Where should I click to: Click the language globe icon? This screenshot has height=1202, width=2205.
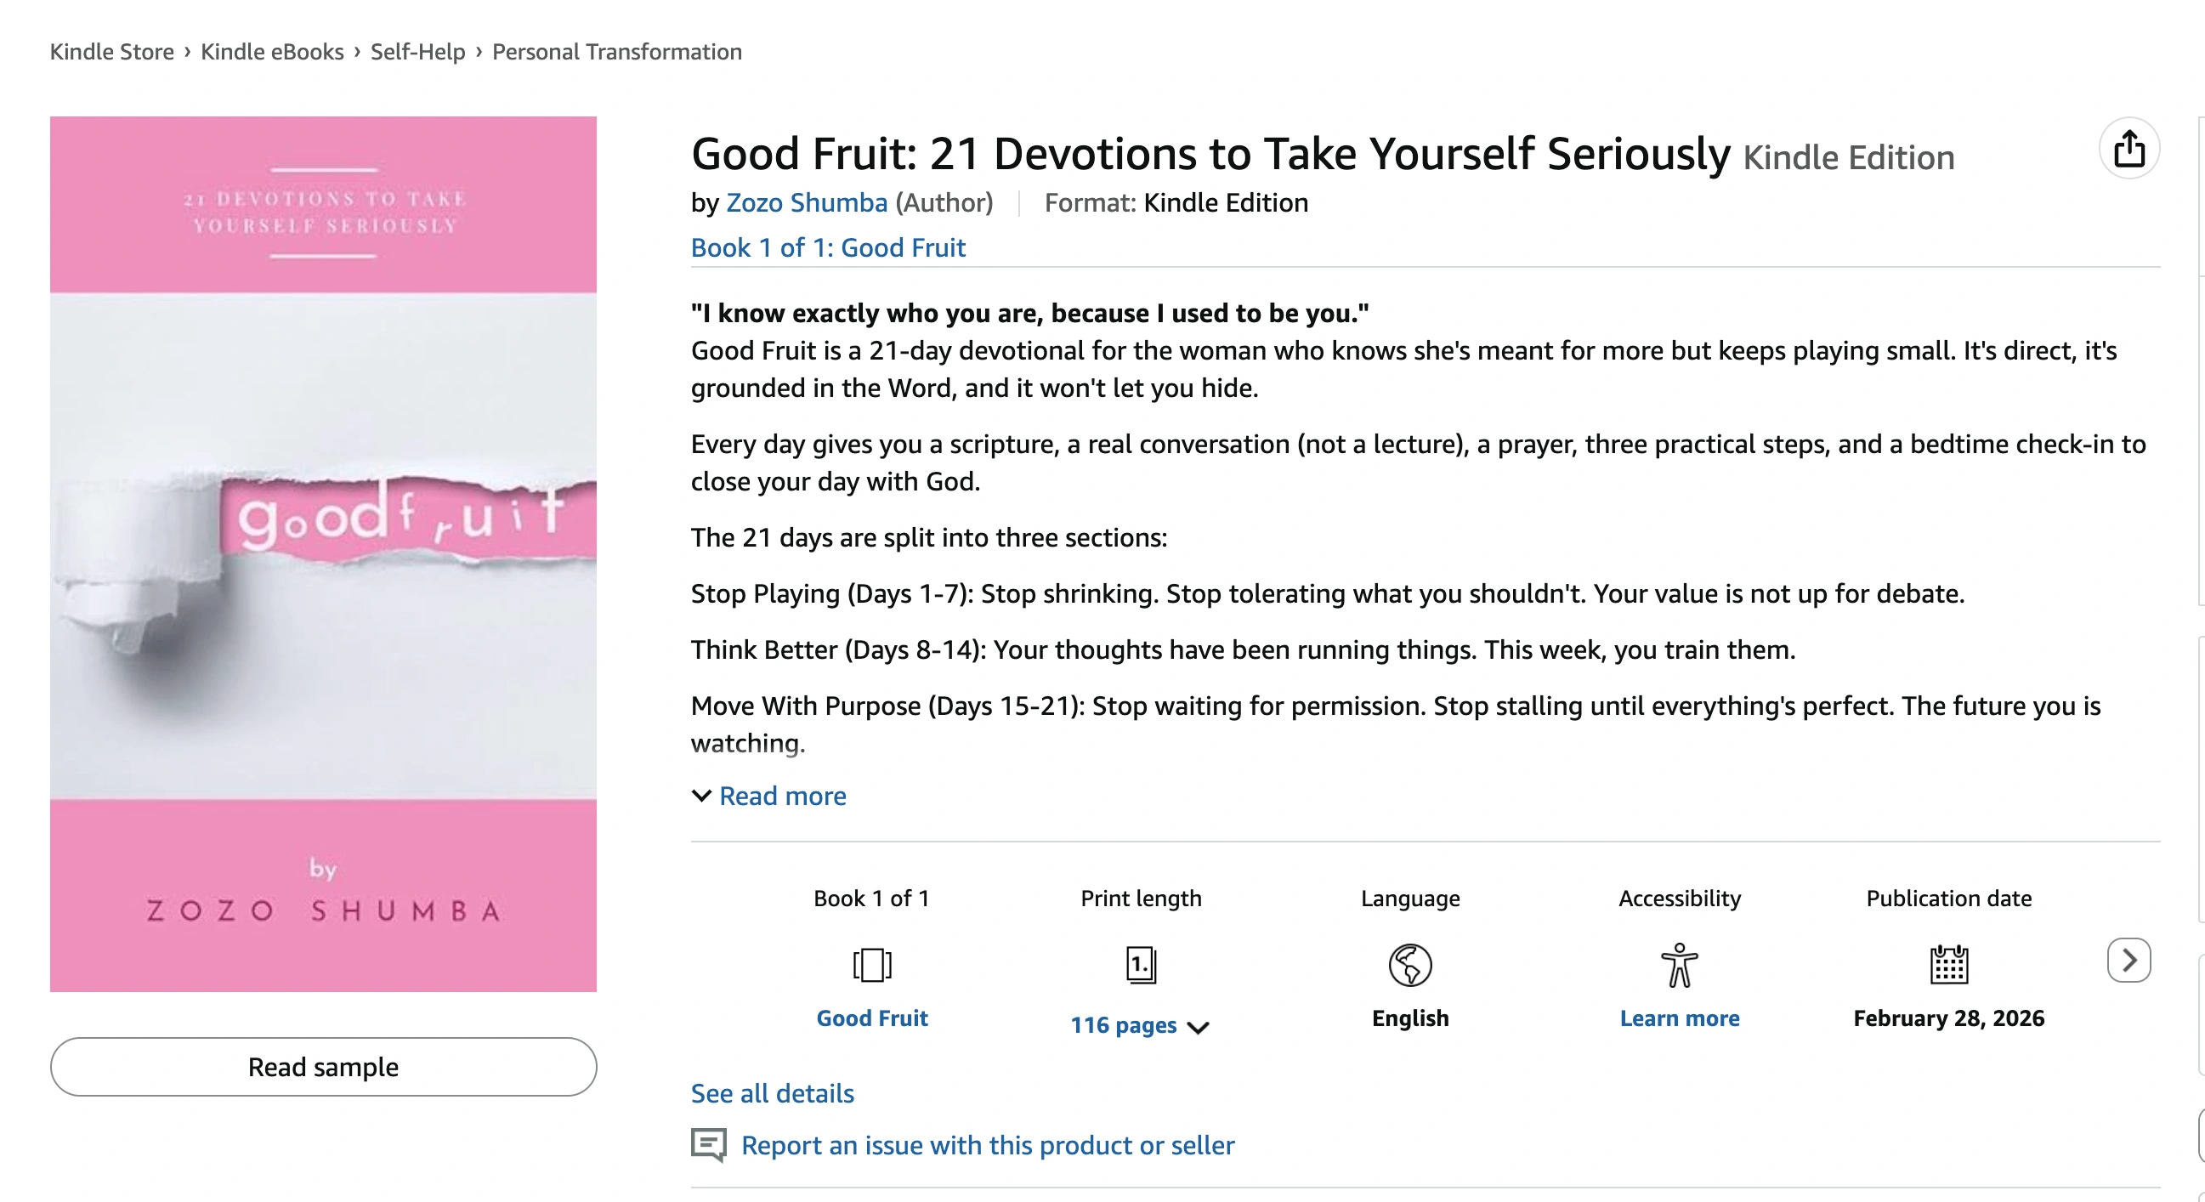(1410, 965)
